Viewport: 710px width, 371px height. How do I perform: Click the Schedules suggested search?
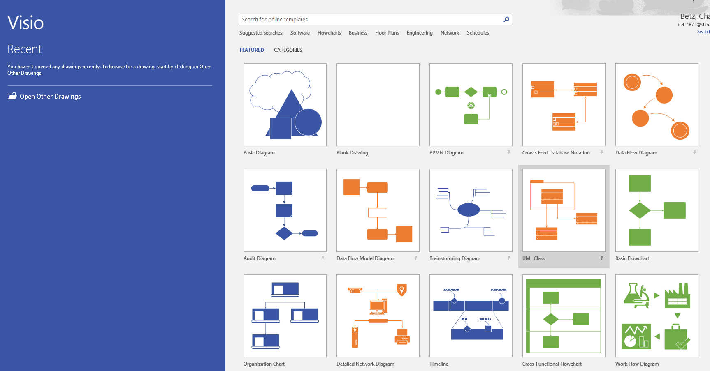(478, 33)
